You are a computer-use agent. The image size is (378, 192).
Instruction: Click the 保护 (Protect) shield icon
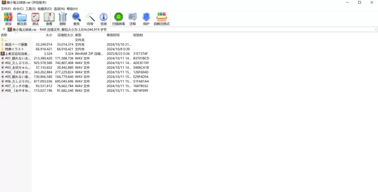(146, 19)
